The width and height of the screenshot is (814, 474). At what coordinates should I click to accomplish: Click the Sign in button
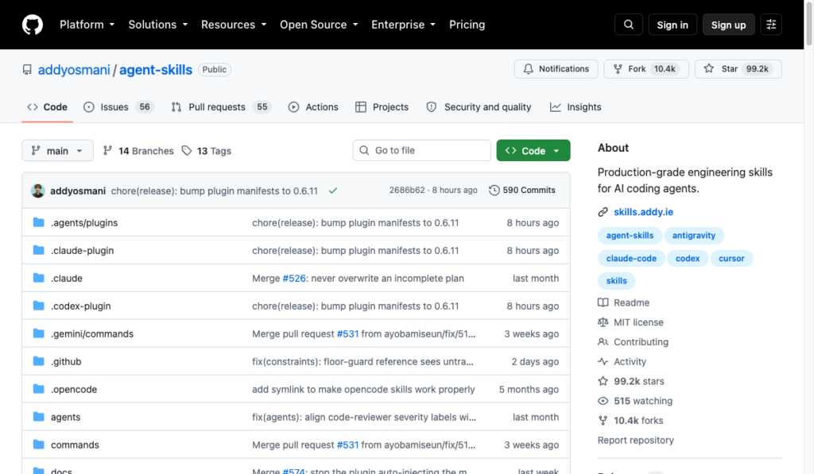pyautogui.click(x=673, y=25)
